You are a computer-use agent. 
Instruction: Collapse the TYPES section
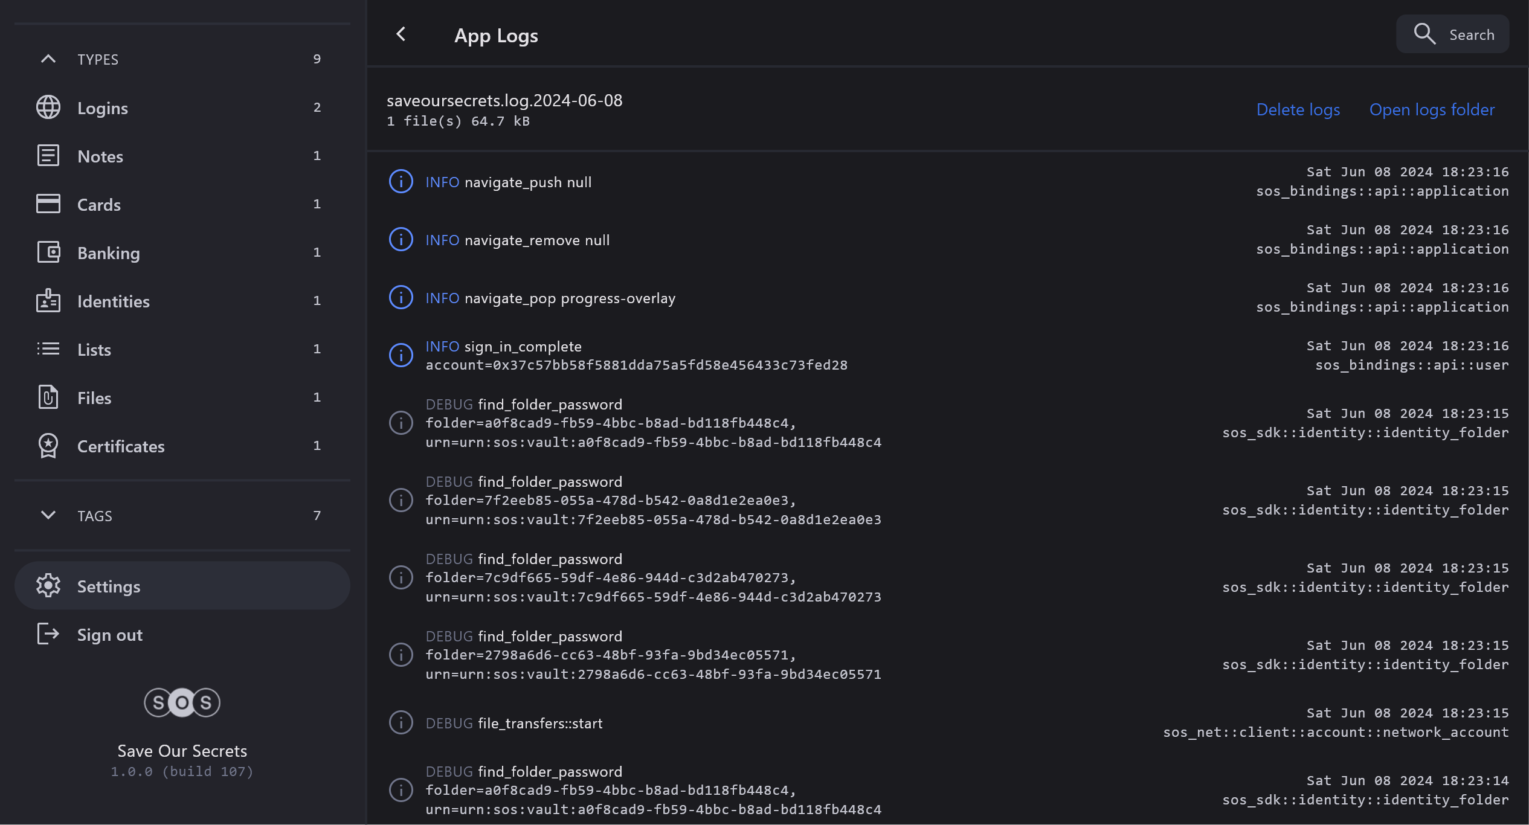point(48,59)
